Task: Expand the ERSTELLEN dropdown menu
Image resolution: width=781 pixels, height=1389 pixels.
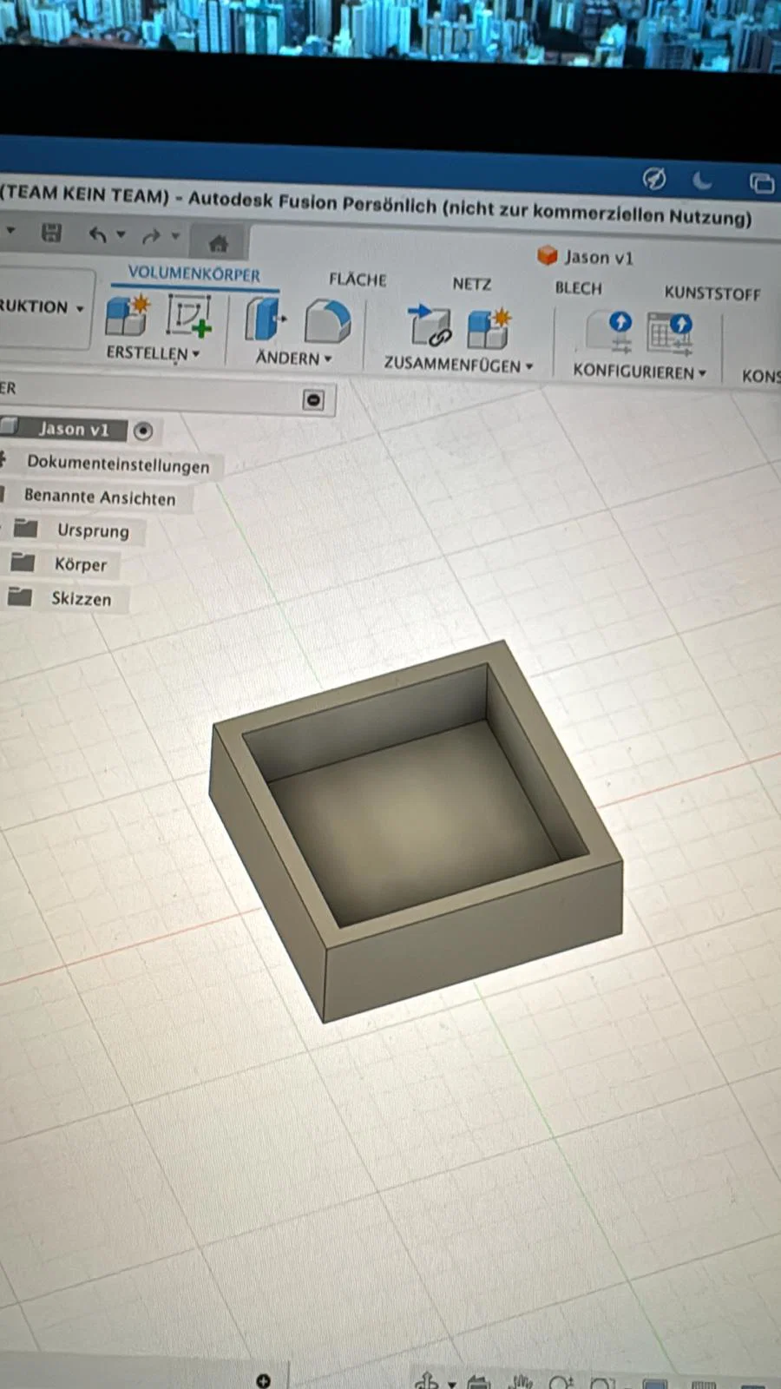Action: pos(153,353)
